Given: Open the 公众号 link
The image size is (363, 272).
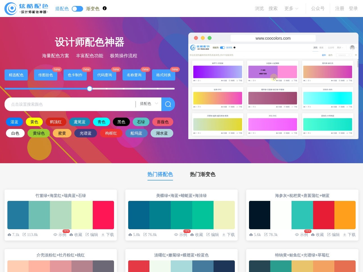Looking at the screenshot, I should pos(318,8).
